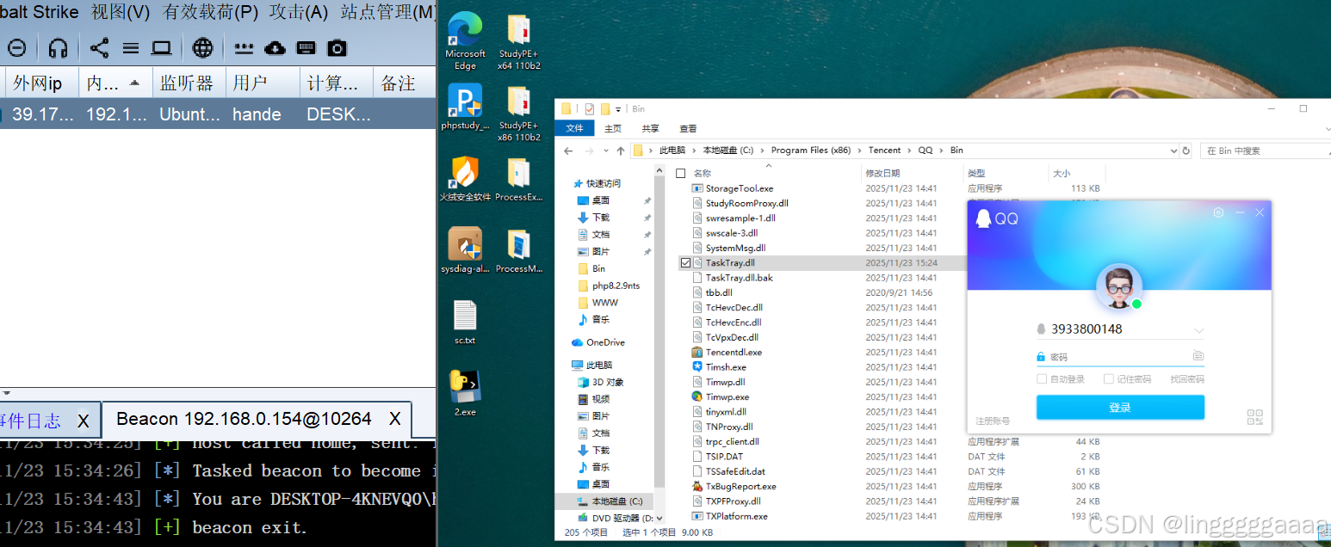Screen dimensions: 1331x547
Task: Click 找回密码 link in QQ
Action: point(1187,378)
